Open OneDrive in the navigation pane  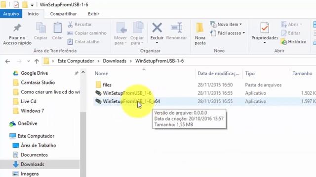click(28, 123)
